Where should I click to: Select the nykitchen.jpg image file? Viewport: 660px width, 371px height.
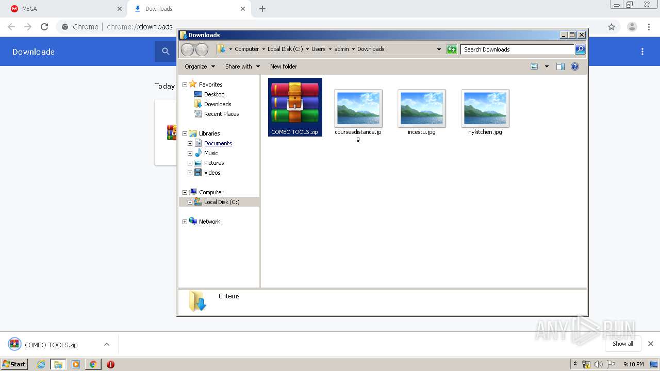485,112
